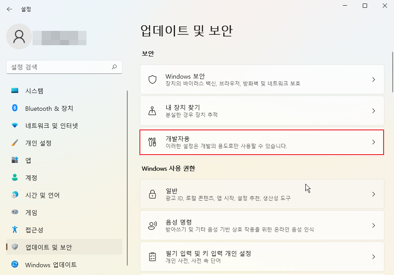Image resolution: width=394 pixels, height=275 pixels.
Task: Open Windows 업데이트 category
Action: [x=64, y=265]
